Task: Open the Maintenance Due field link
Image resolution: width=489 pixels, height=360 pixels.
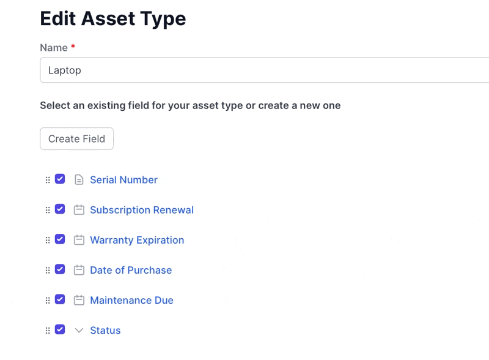Action: point(131,300)
